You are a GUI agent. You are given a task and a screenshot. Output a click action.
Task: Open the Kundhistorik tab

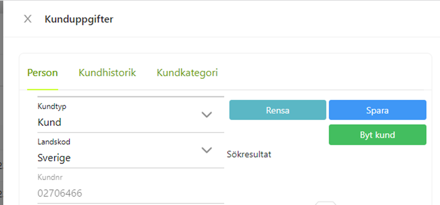107,73
